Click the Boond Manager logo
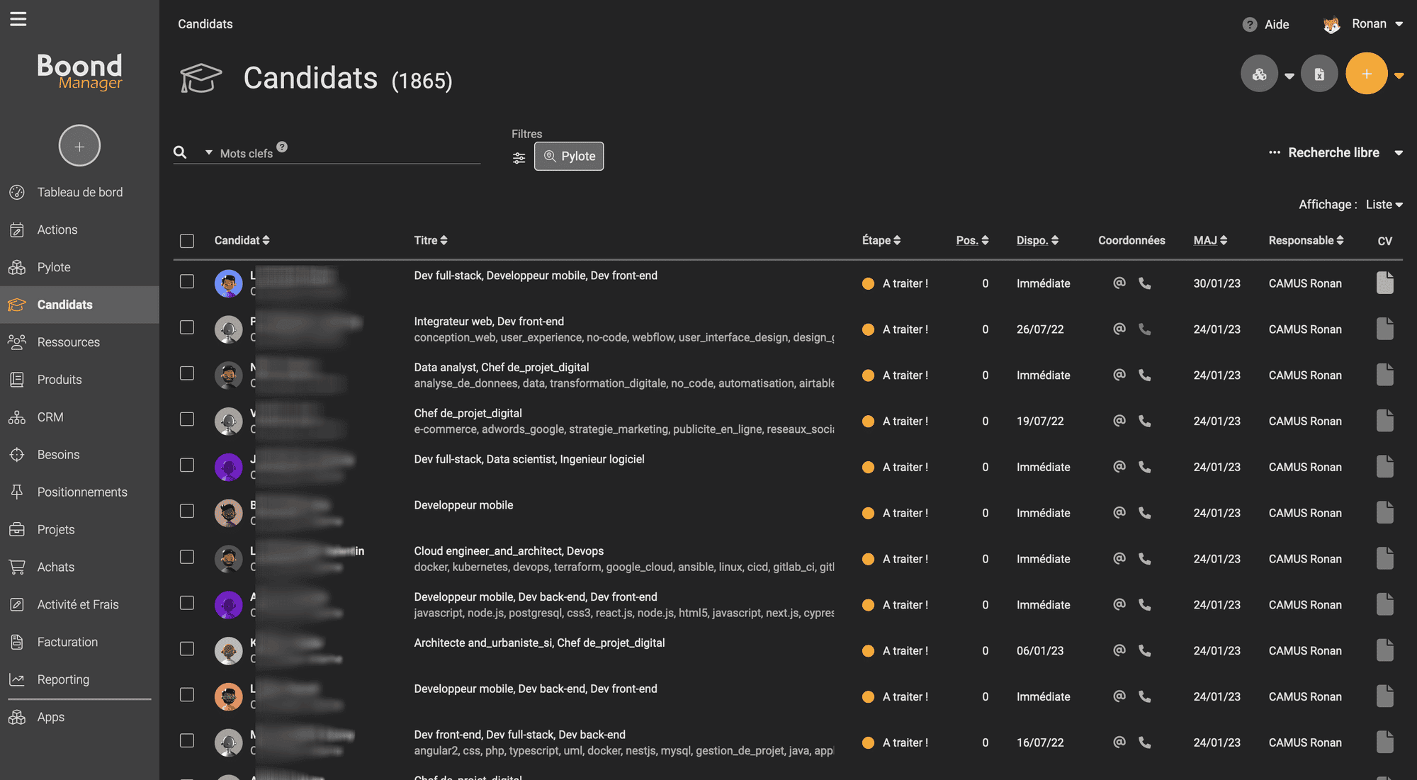Screen dimensions: 1417x780 click(x=79, y=72)
